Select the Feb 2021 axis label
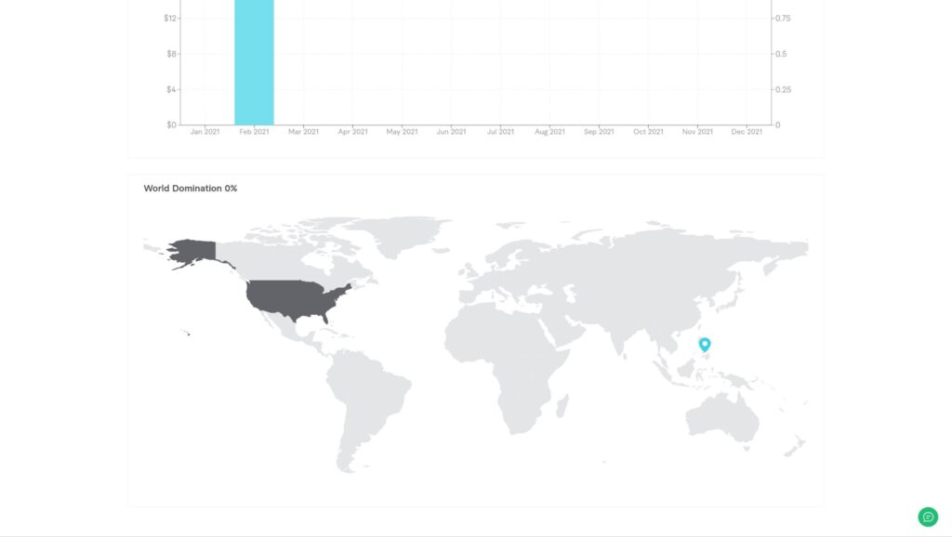Viewport: 952px width, 537px height. point(254,132)
